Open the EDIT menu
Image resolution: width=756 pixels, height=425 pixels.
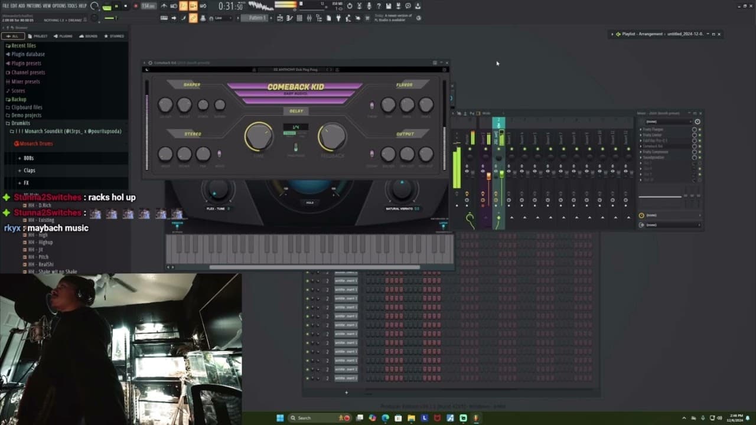point(14,6)
